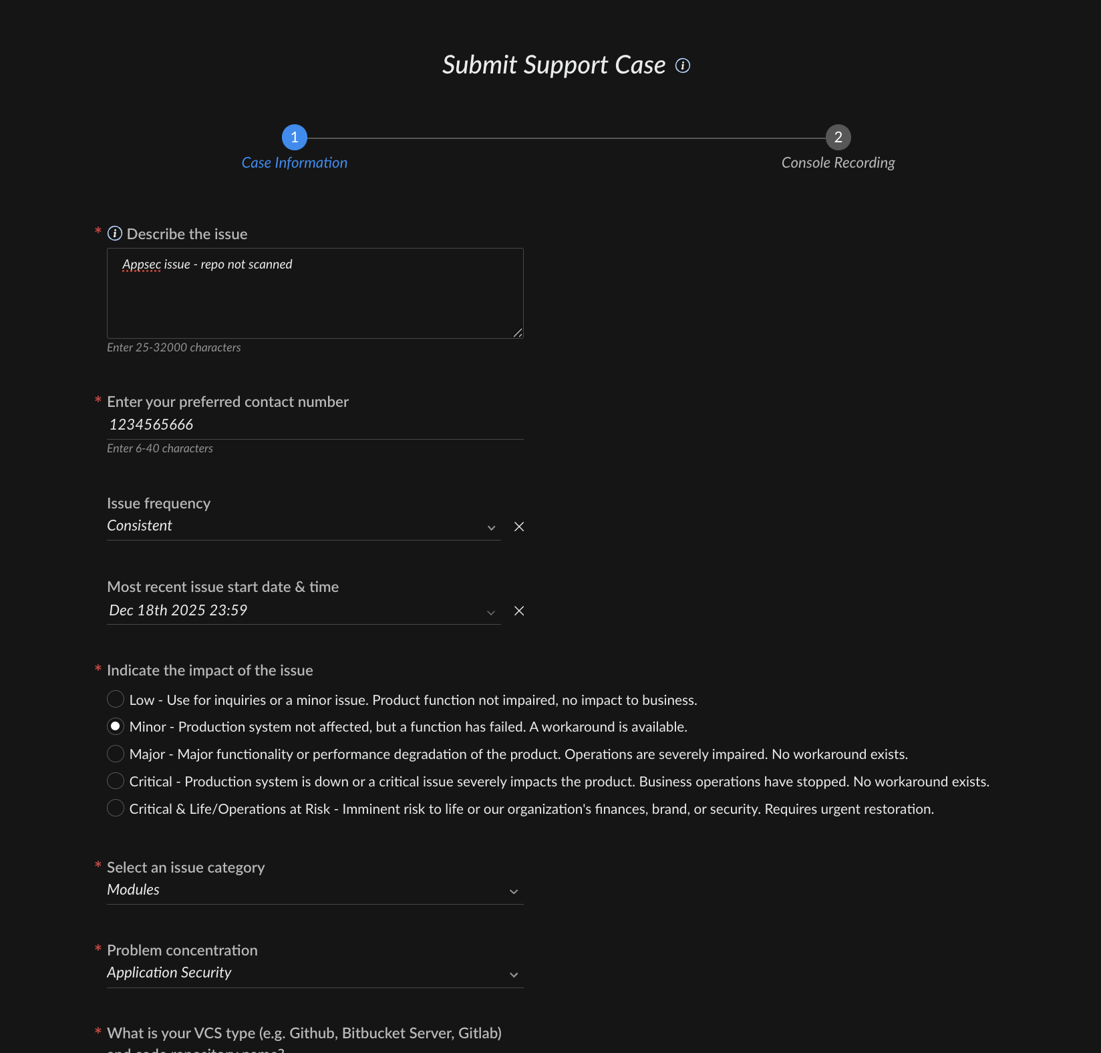Image resolution: width=1101 pixels, height=1053 pixels.
Task: Clear the issue start date and time
Action: coord(519,611)
